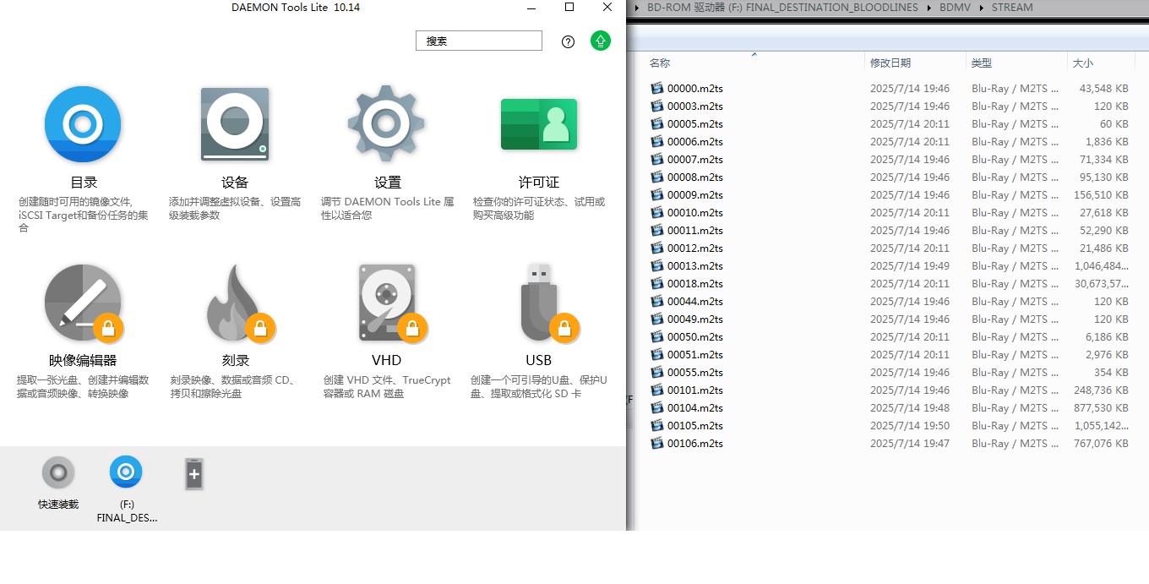Click BDMV in the address breadcrumb
1149x584 pixels.
955,8
